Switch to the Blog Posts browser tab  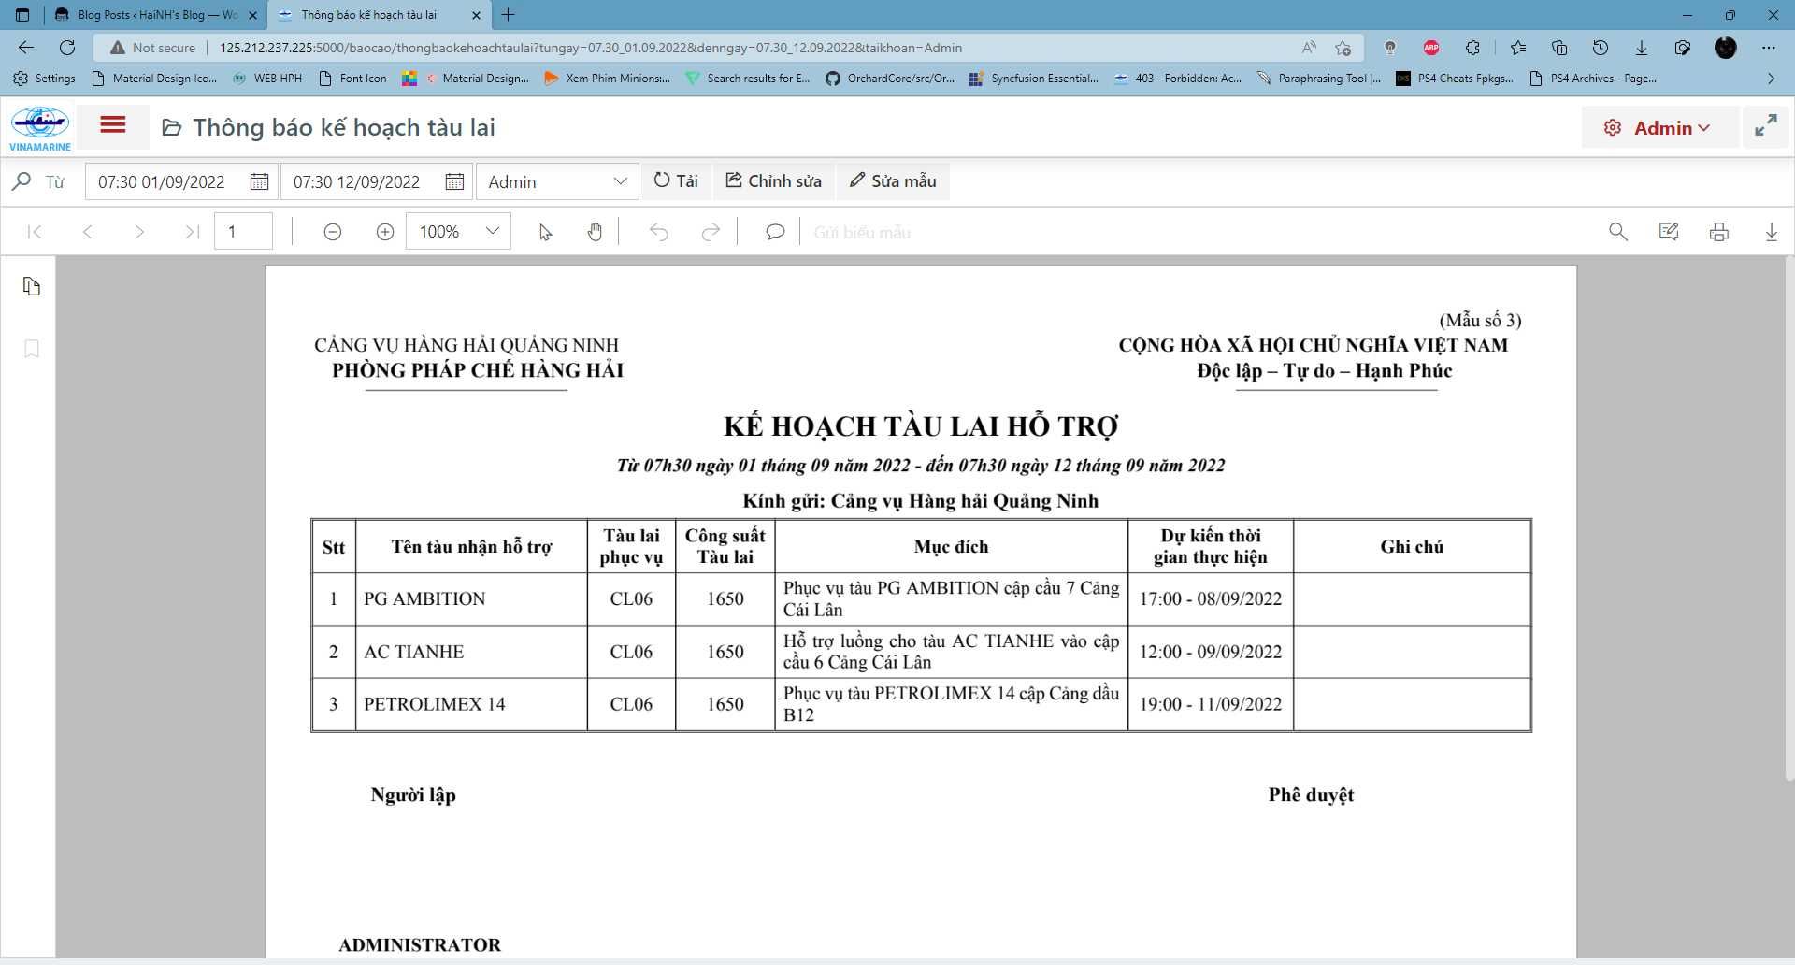(x=156, y=15)
